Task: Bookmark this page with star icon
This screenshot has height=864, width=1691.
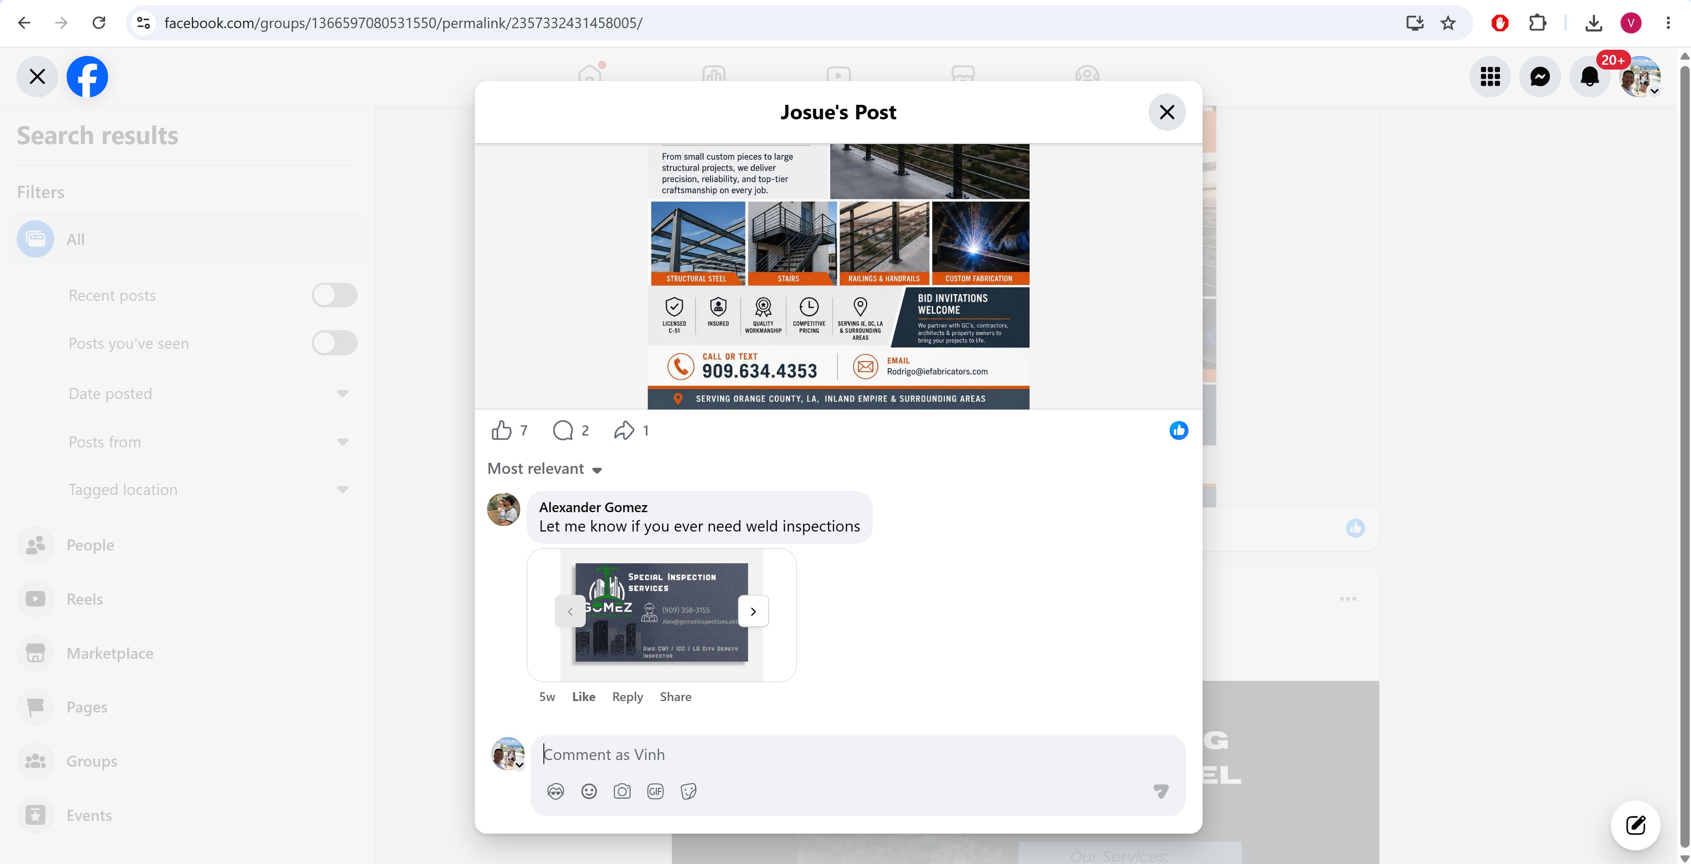Action: tap(1448, 23)
